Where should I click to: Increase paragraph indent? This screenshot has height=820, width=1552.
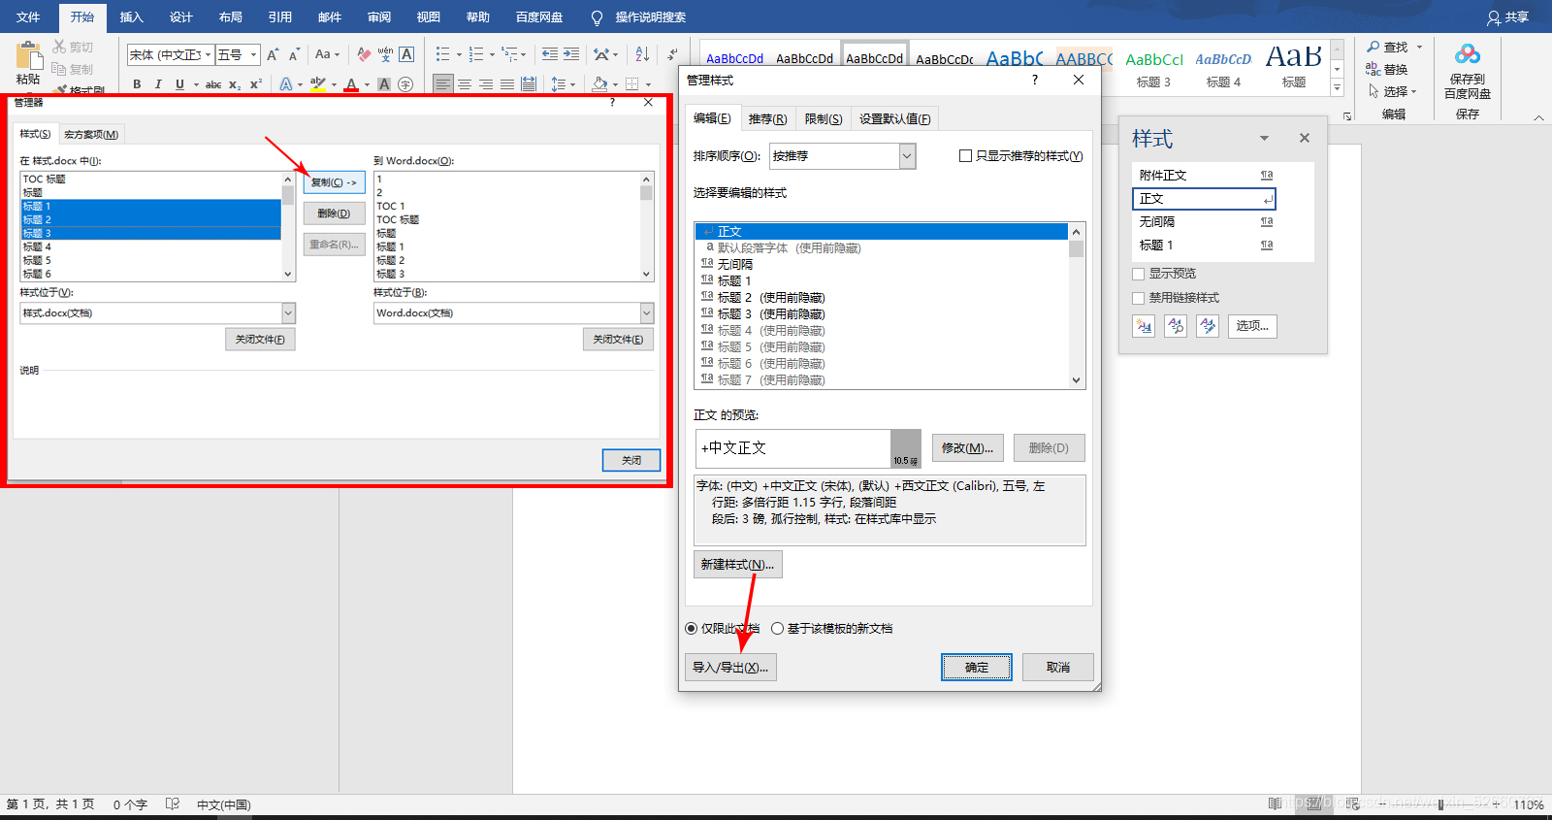[571, 54]
